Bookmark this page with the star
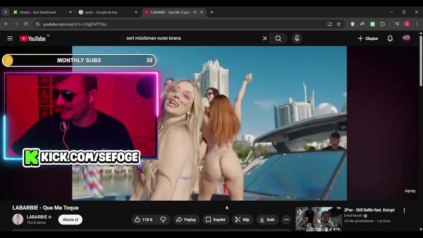 click(339, 24)
